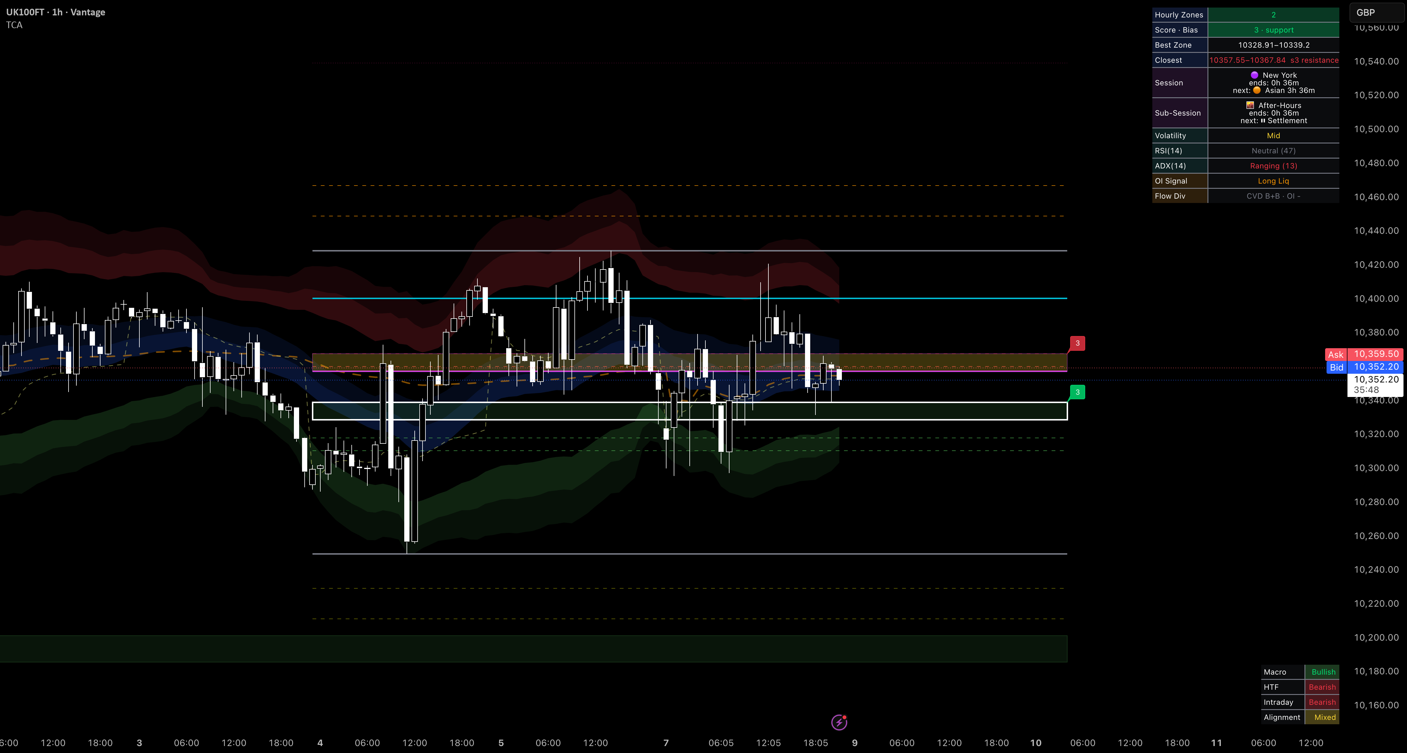Viewport: 1407px width, 753px height.
Task: Click the 18:05 time axis label
Action: pos(815,743)
